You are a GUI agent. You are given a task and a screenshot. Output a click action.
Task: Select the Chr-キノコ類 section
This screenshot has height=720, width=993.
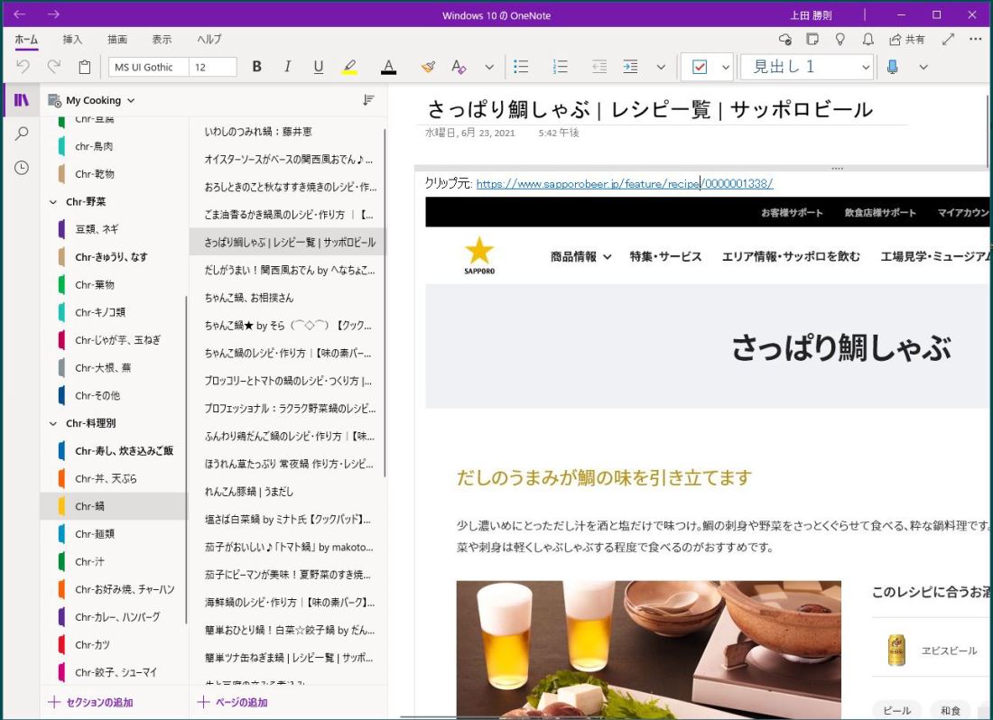point(113,312)
